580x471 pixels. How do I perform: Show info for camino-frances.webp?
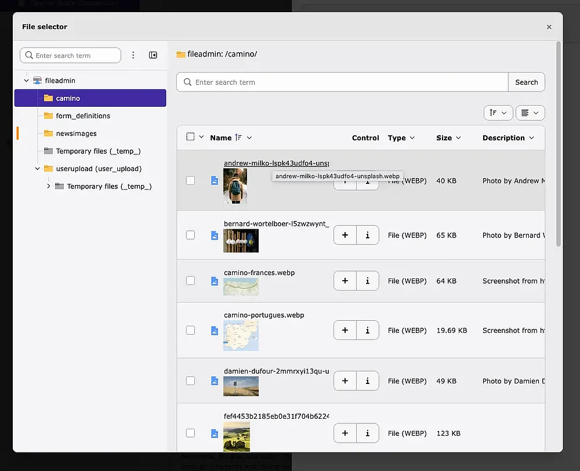(368, 281)
